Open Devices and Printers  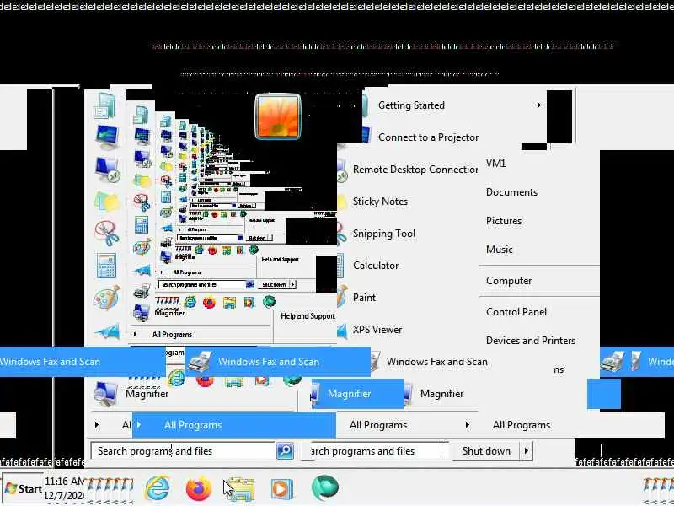click(x=531, y=341)
